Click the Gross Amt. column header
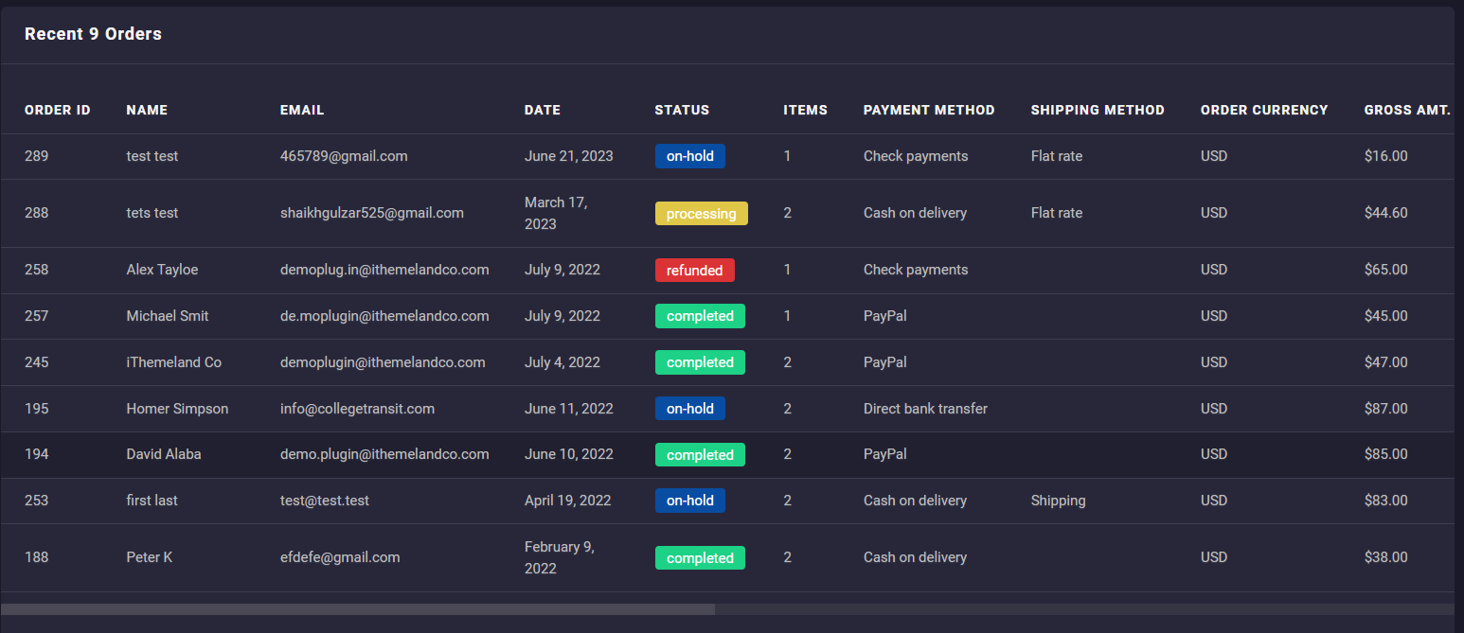The height and width of the screenshot is (633, 1464). point(1407,110)
